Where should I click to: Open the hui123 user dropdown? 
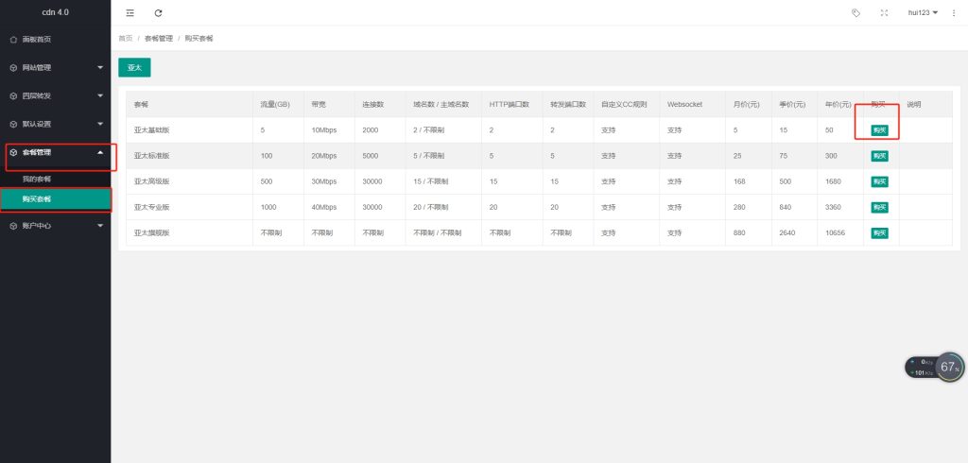coord(922,12)
